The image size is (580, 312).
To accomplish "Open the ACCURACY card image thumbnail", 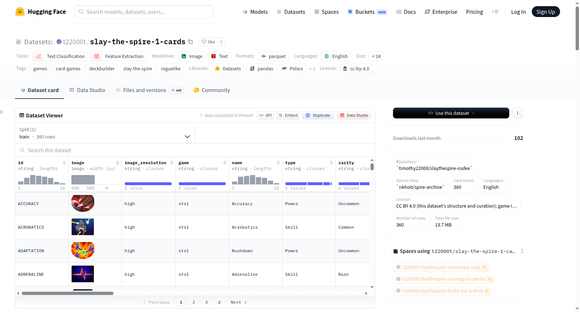I will click(x=83, y=203).
